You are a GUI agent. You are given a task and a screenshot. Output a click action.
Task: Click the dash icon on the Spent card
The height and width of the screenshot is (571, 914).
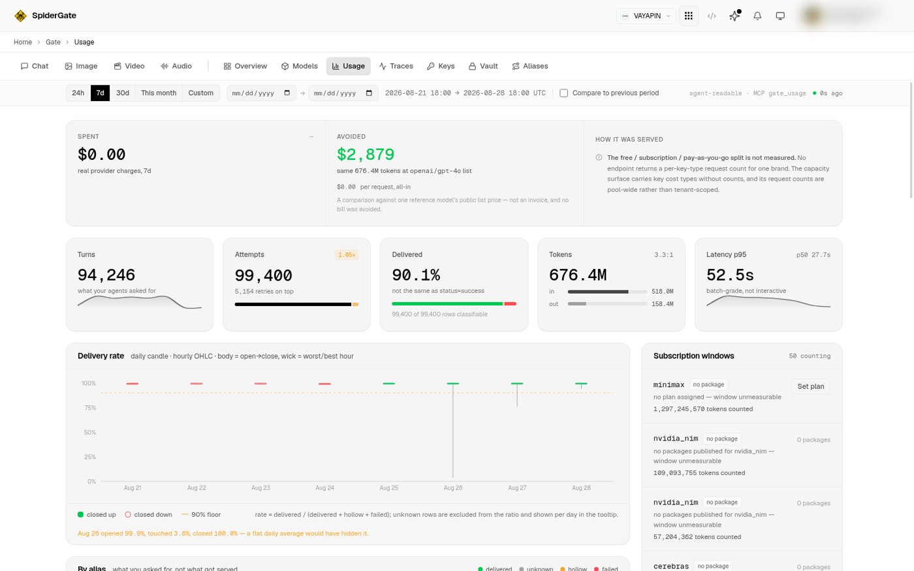(311, 137)
